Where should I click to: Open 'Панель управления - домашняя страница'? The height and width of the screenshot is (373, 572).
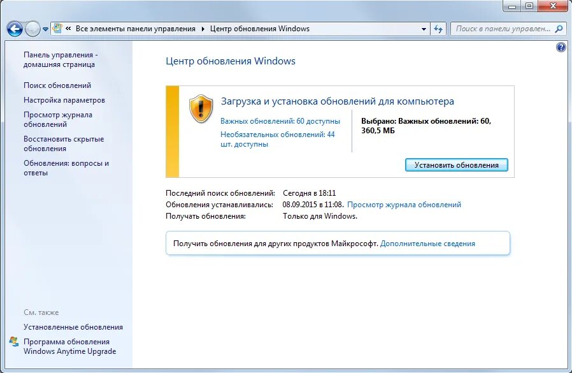(61, 59)
